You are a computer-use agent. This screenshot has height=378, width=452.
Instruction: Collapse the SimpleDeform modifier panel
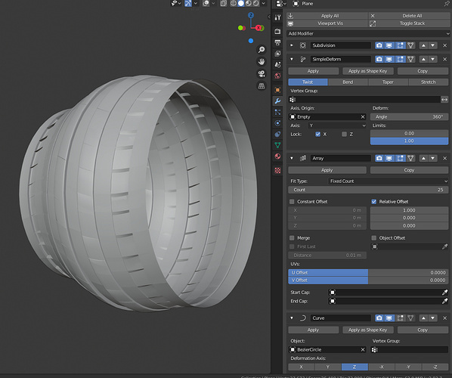[x=292, y=59]
